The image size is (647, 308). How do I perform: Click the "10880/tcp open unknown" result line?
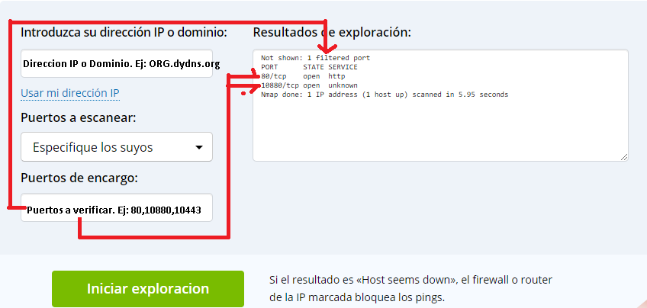coord(309,85)
